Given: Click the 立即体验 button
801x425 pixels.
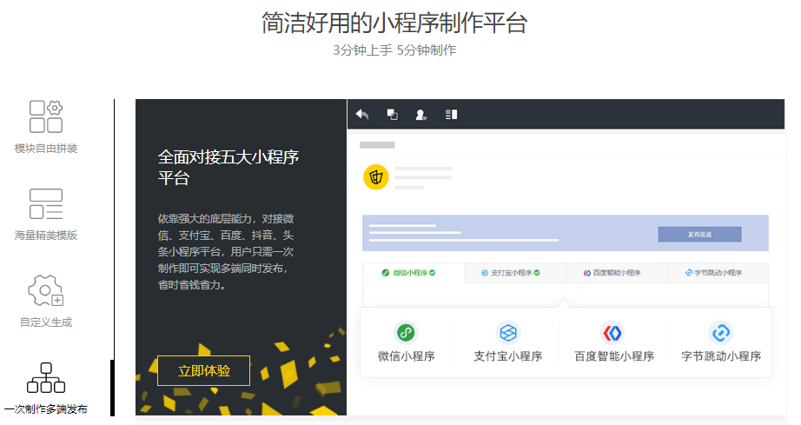Looking at the screenshot, I should tap(204, 371).
